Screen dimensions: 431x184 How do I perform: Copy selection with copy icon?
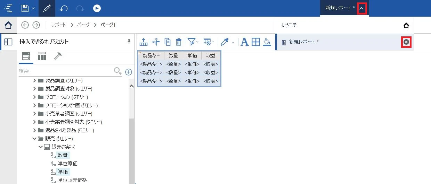click(168, 42)
